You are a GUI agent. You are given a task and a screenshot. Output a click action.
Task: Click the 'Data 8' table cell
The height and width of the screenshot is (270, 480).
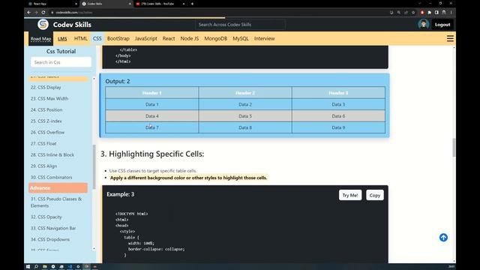245,127
